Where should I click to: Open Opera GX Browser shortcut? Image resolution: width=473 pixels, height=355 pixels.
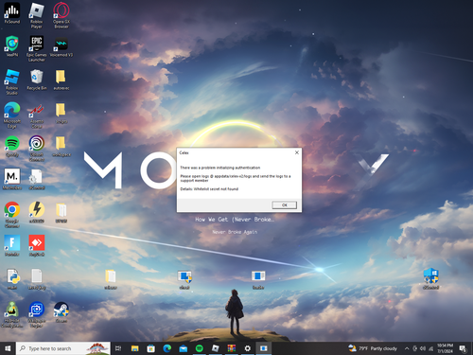[x=61, y=15]
